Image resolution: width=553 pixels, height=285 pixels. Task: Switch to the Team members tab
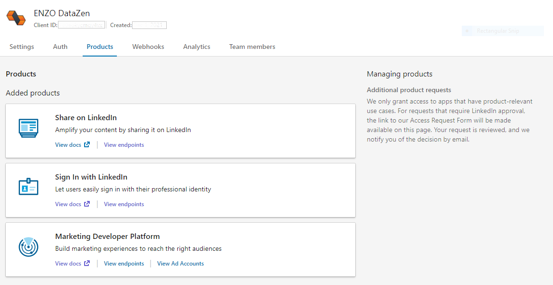click(252, 47)
